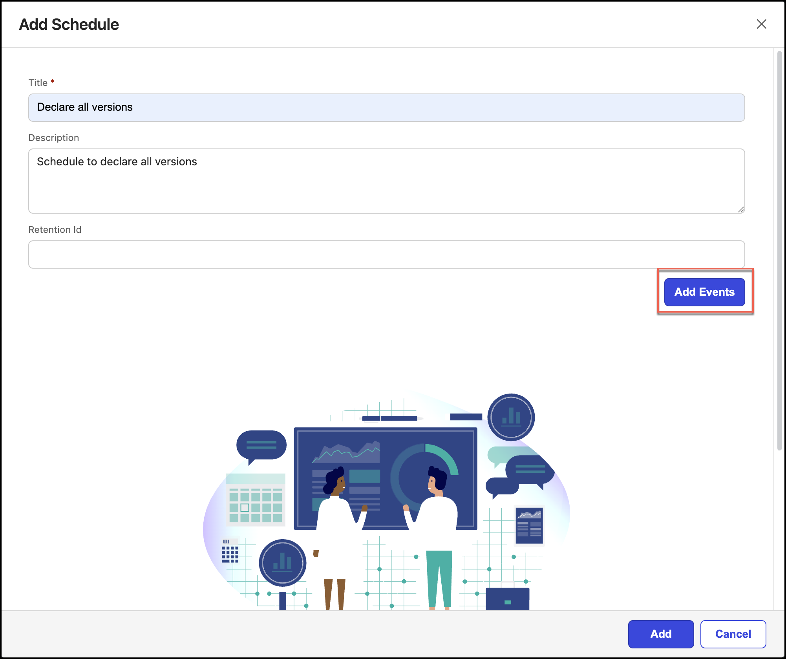Click the calendar graphic in illustration
Screen dimensions: 786x659
click(x=256, y=500)
